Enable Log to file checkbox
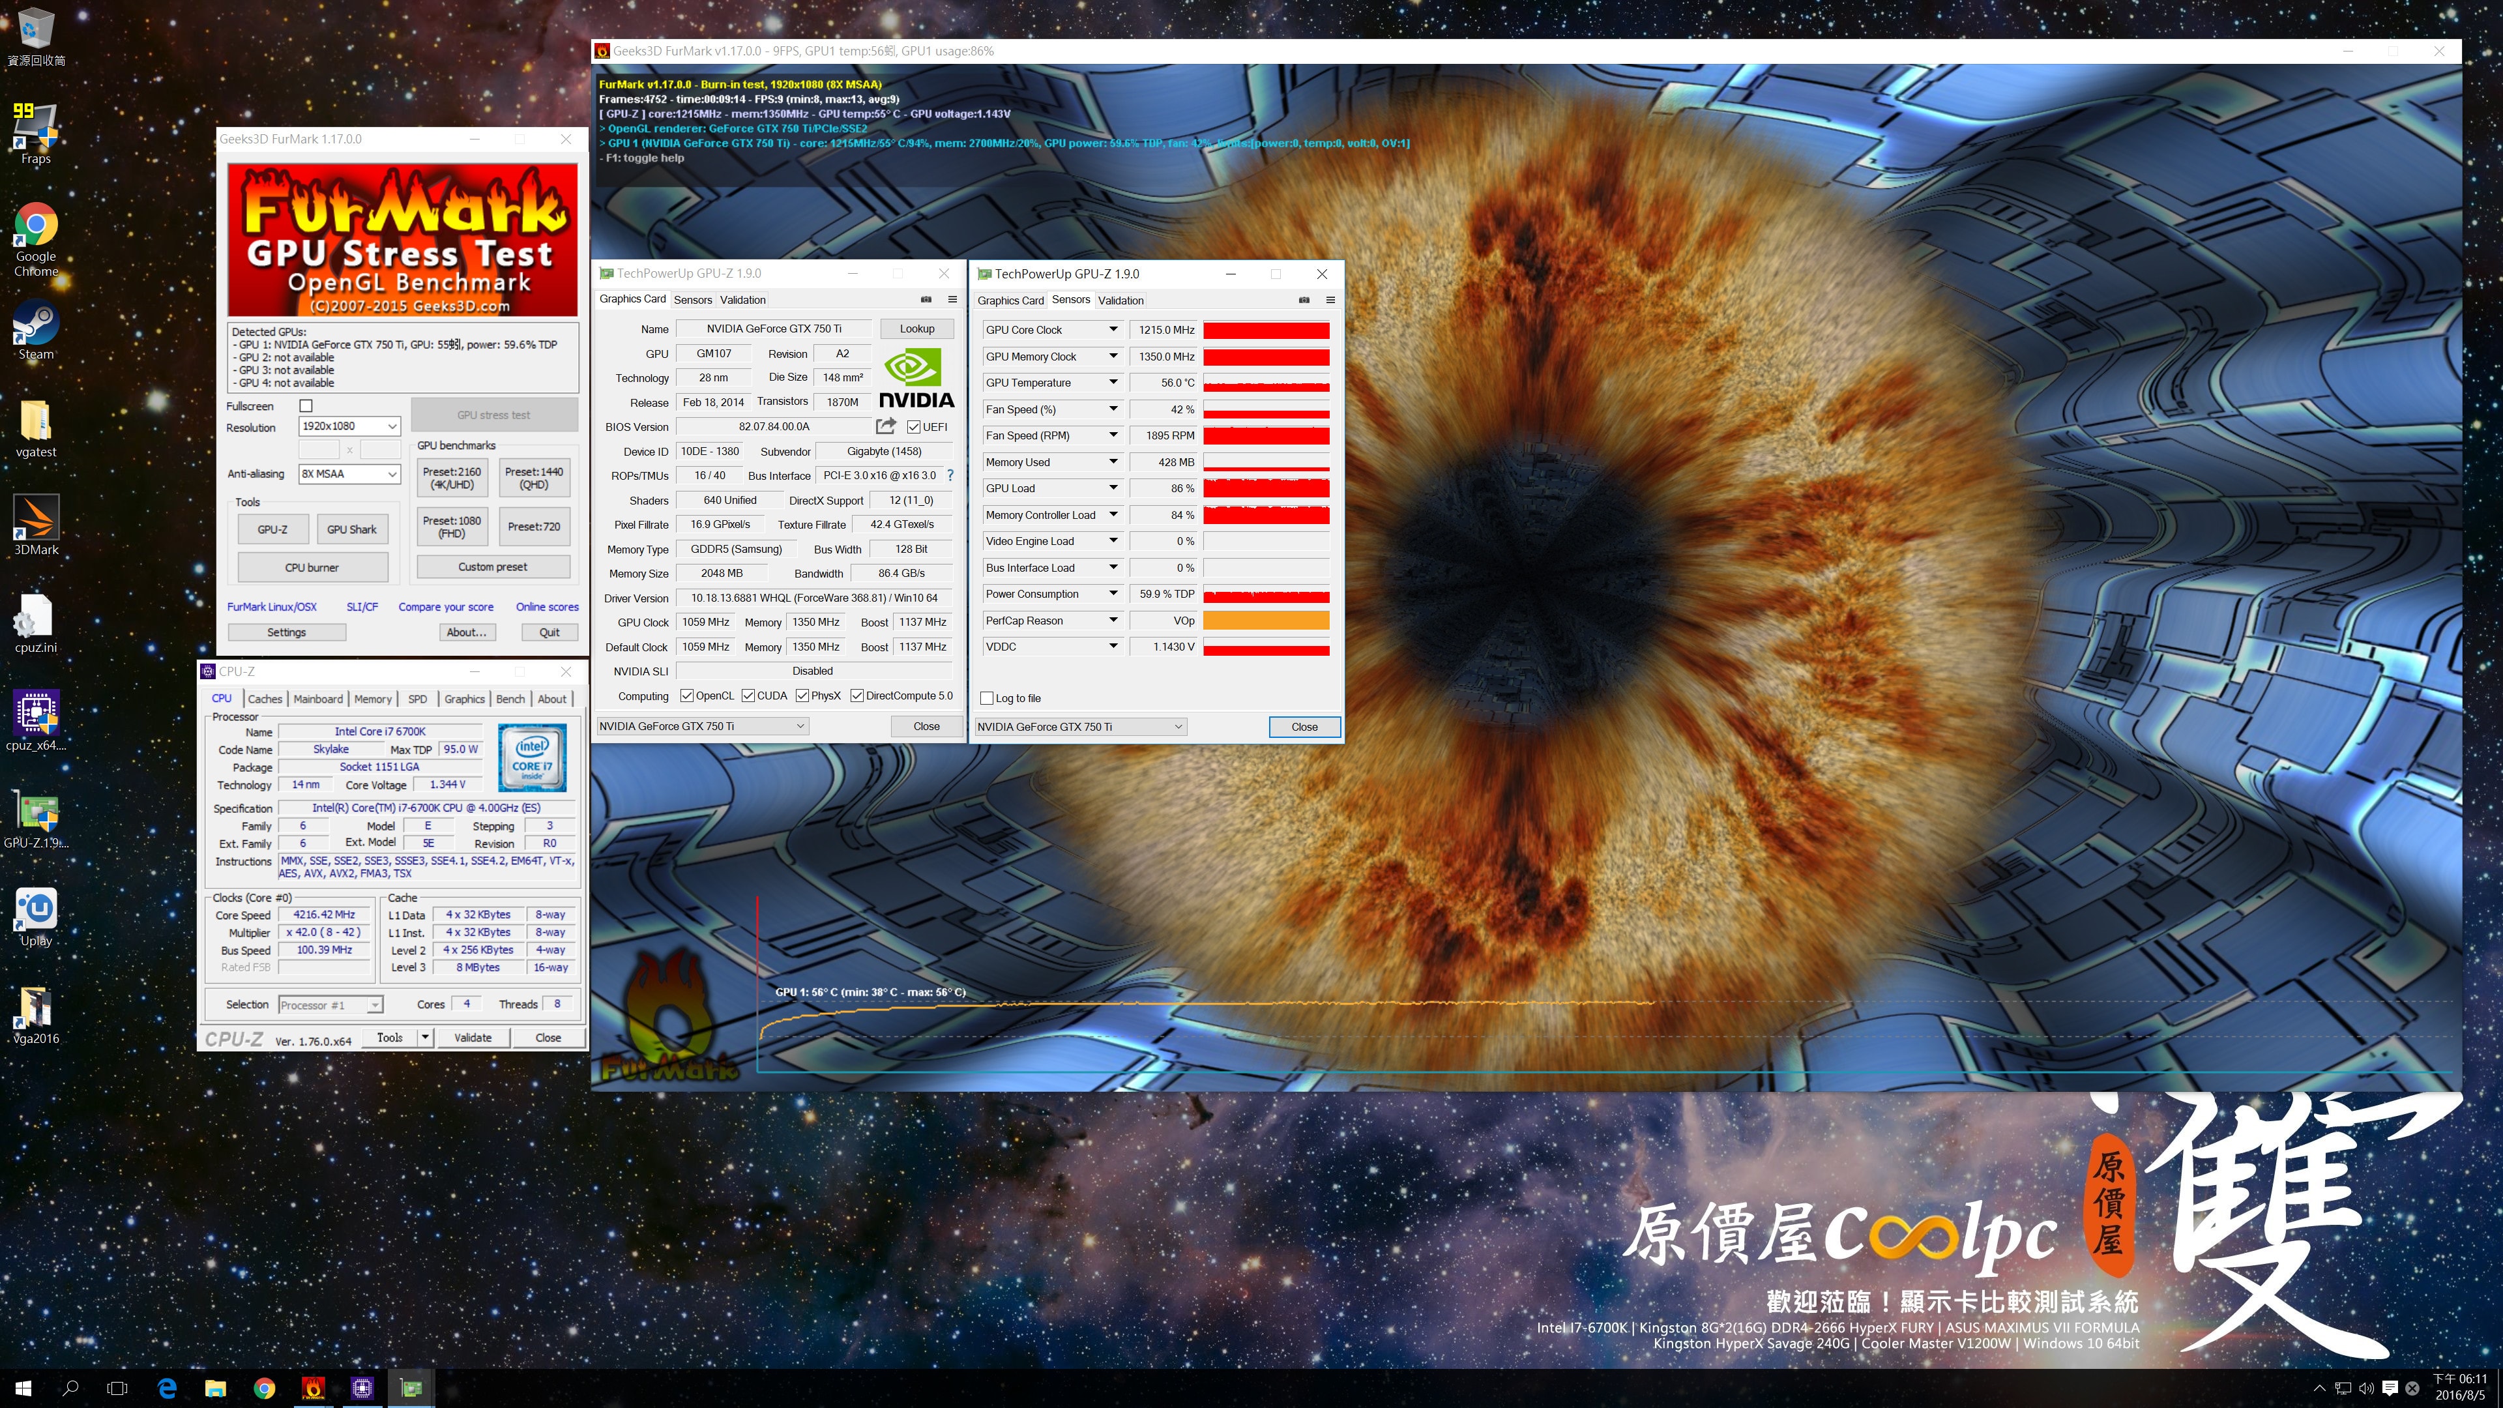2503x1408 pixels. (988, 697)
